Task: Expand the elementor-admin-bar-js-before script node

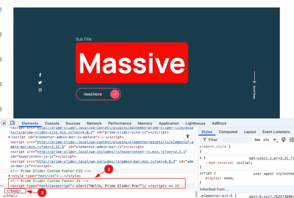Action: pos(9,137)
